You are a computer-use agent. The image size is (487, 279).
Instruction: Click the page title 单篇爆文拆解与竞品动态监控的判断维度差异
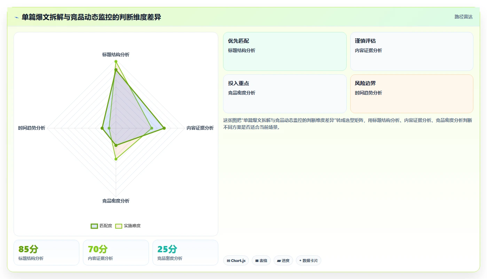(91, 17)
